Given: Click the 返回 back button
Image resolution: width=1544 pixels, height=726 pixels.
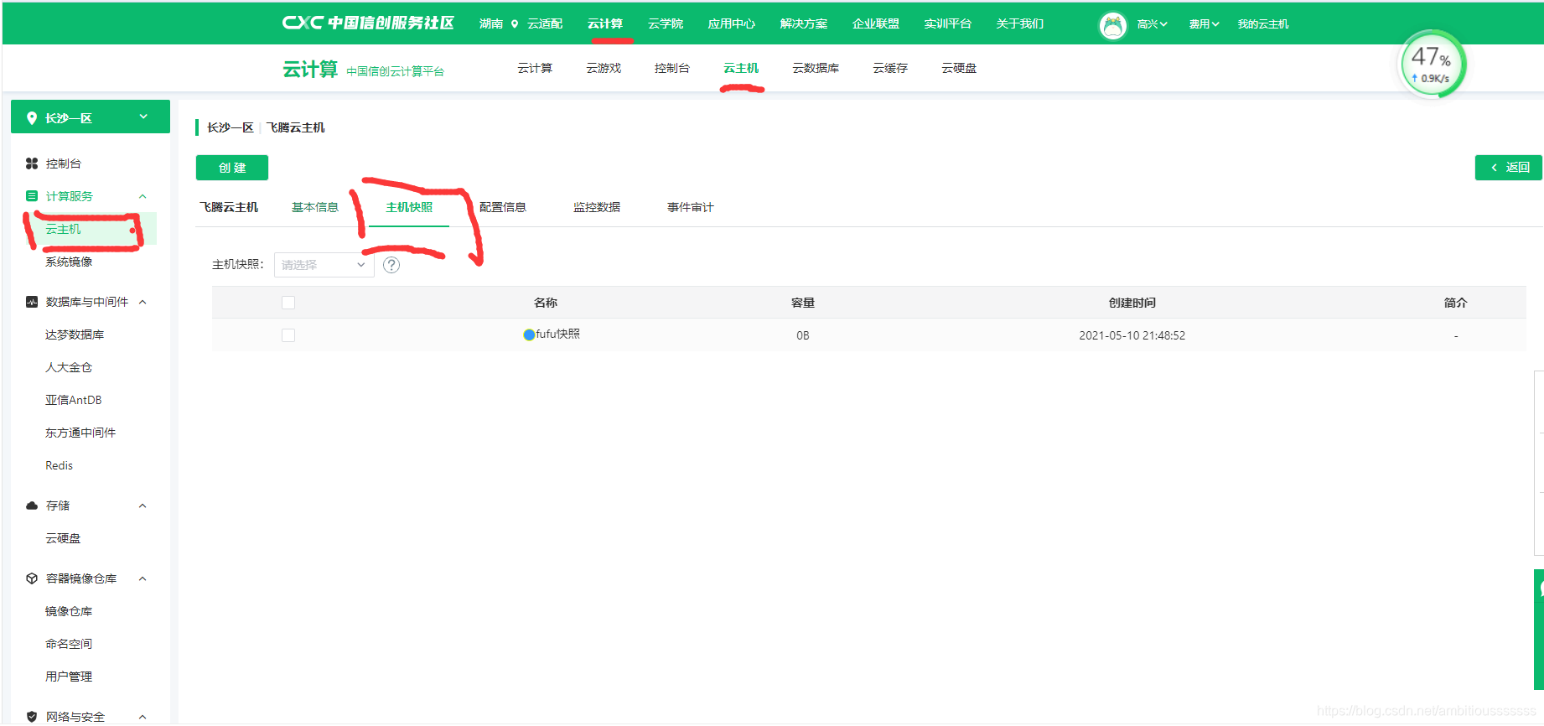Looking at the screenshot, I should [1509, 168].
